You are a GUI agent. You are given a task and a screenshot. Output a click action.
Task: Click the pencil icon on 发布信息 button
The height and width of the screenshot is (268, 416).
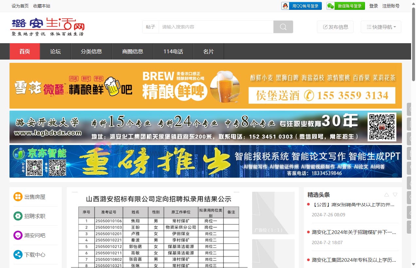click(325, 27)
